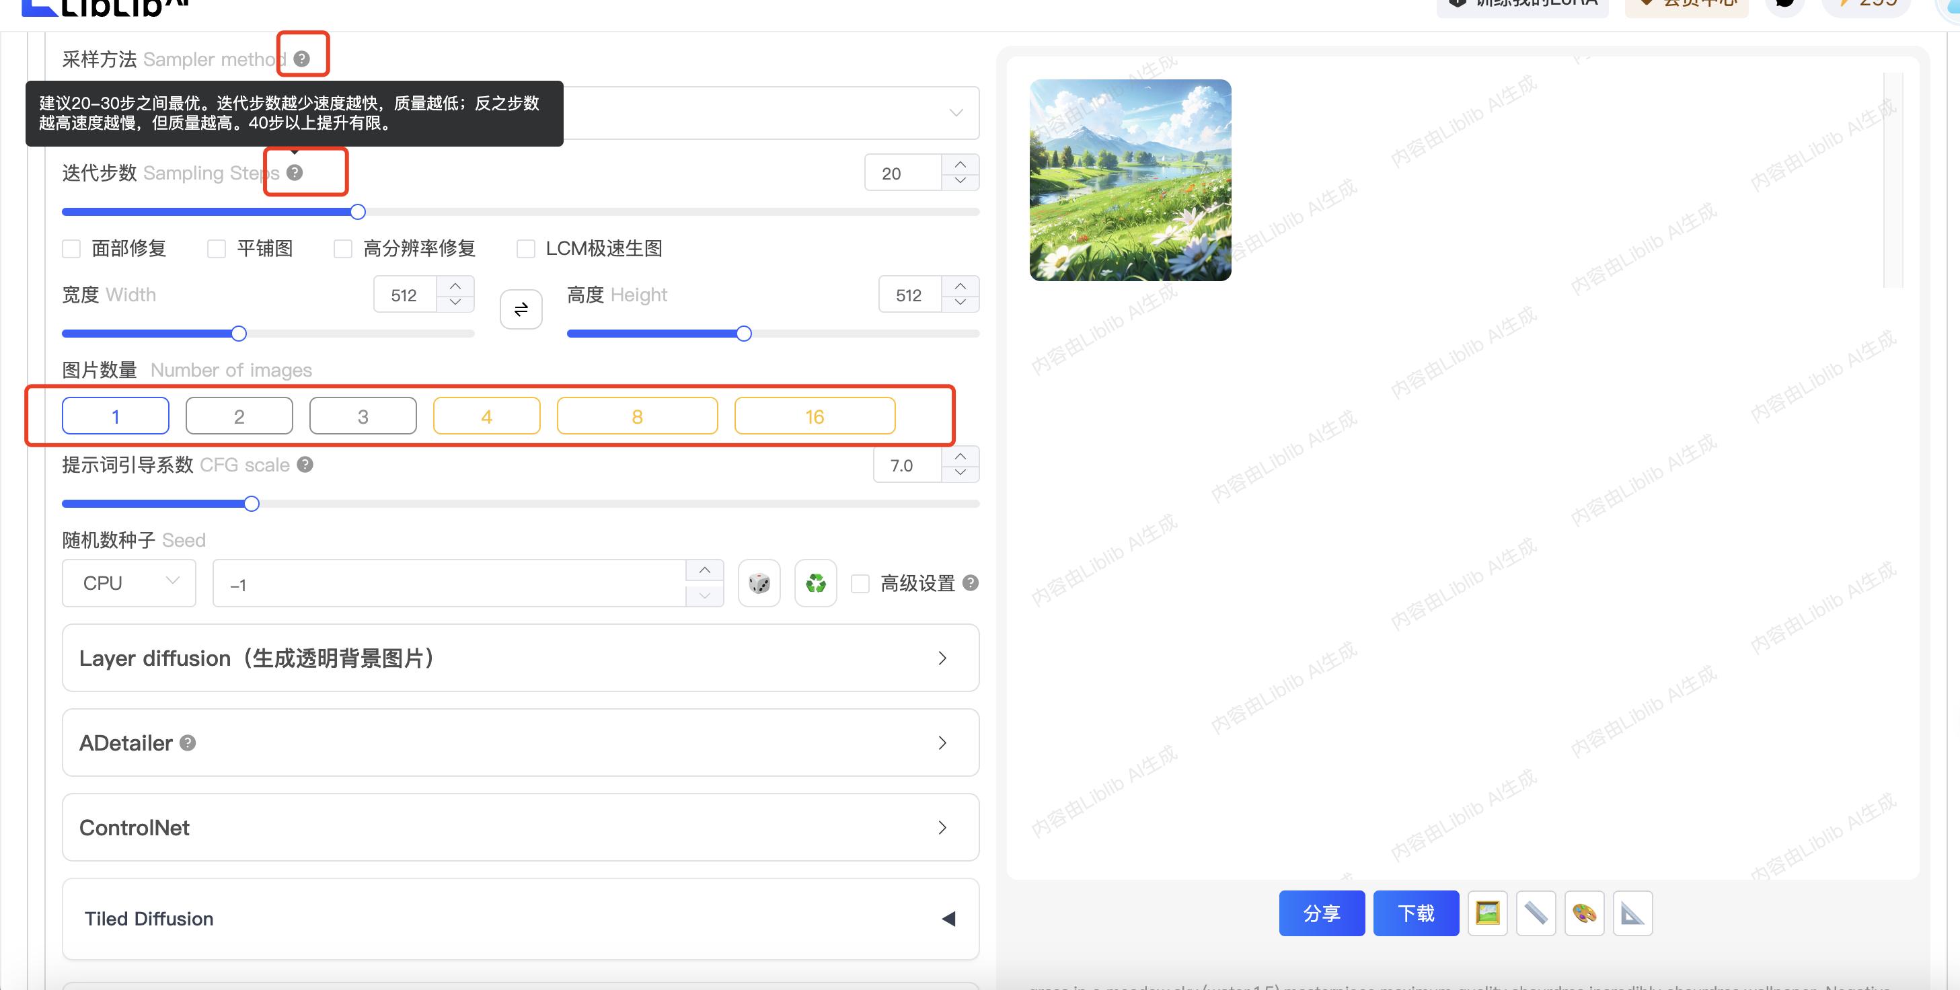Click the framed picture icon button
This screenshot has width=1960, height=990.
pos(1486,913)
